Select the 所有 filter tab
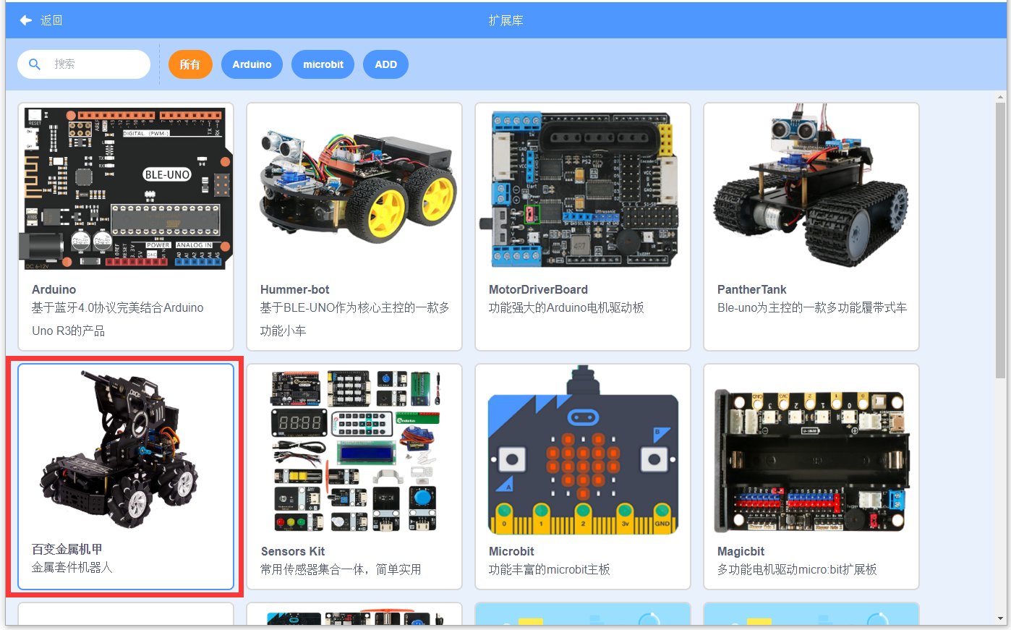 [190, 64]
